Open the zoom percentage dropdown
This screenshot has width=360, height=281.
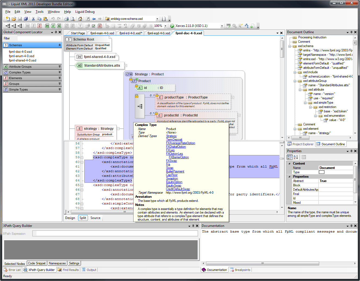[x=165, y=26]
